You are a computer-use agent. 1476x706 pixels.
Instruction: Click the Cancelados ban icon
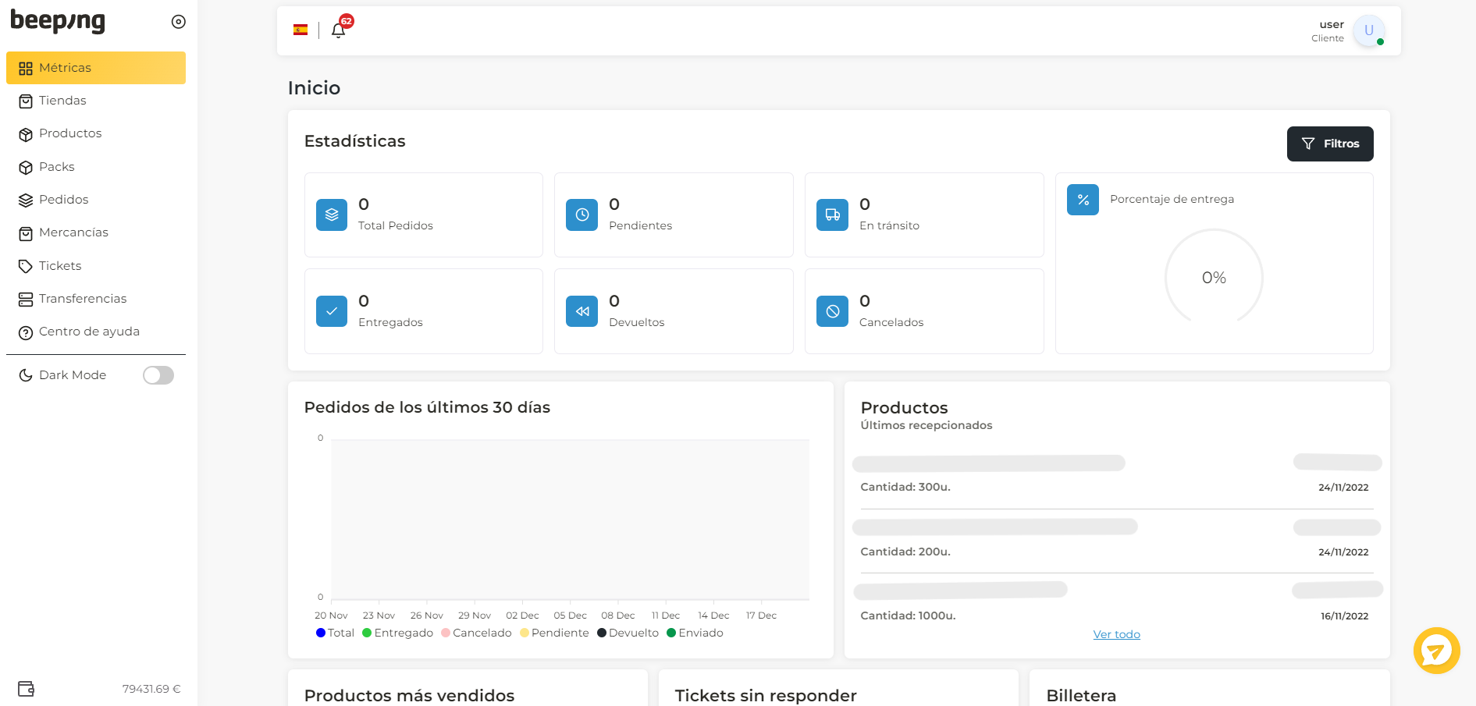pos(832,311)
